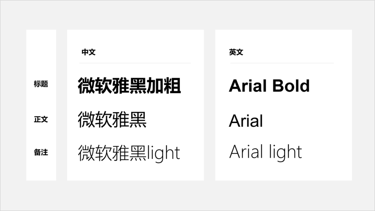375x211 pixels.
Task: Select the 标题 row label
Action: point(41,84)
